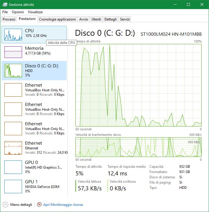Click the 0 KB/s write speed value

118,188
